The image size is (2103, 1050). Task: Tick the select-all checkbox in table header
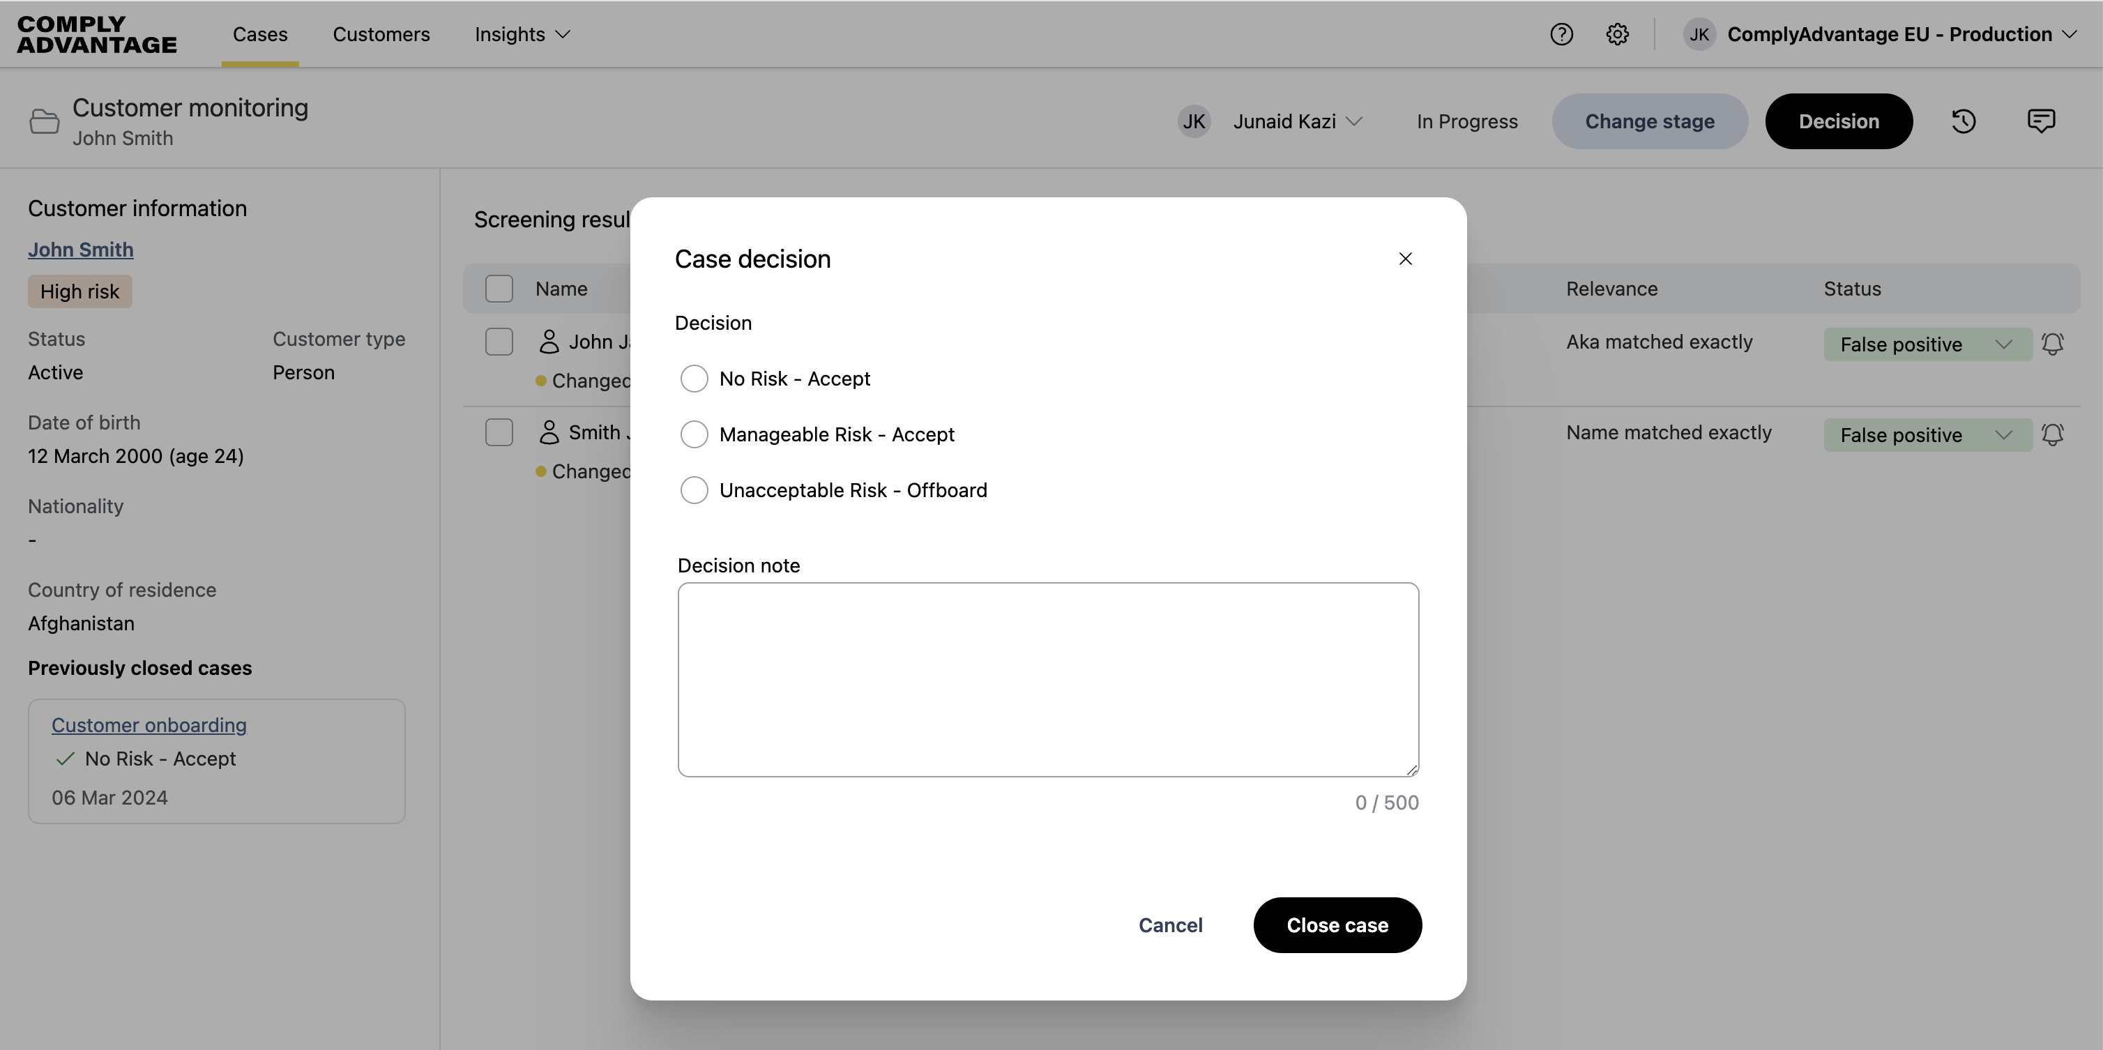[x=499, y=289]
